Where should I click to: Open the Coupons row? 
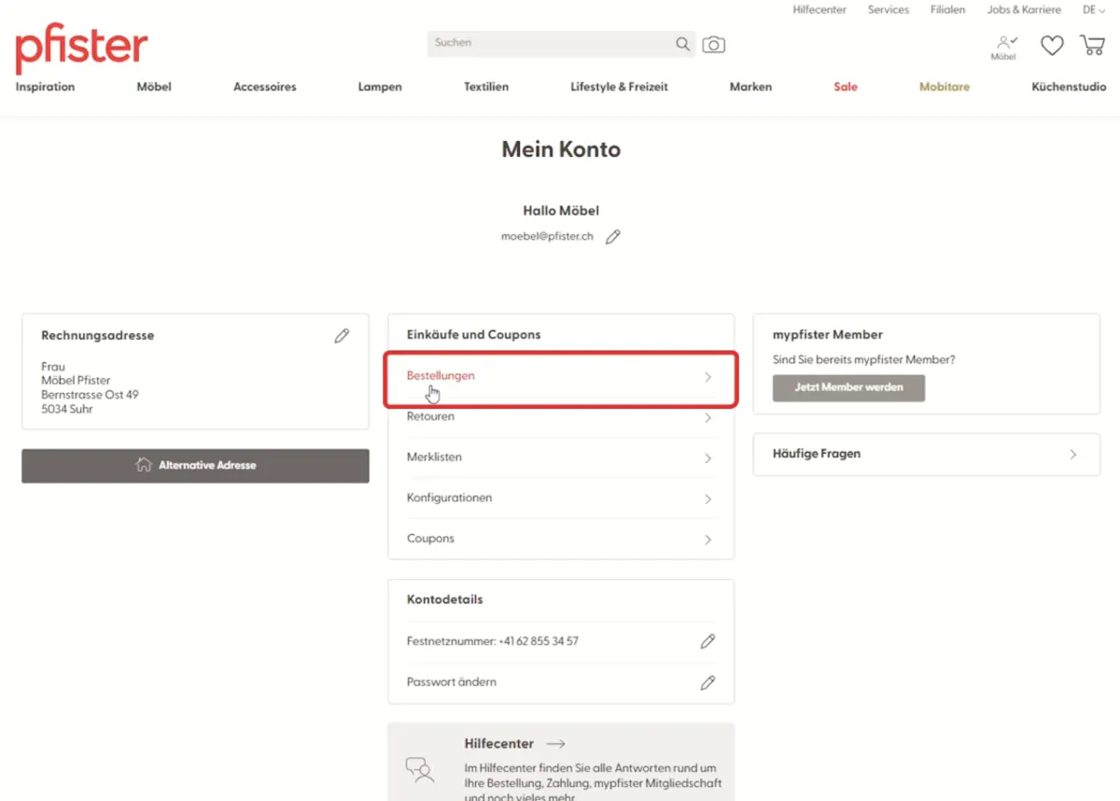point(560,539)
